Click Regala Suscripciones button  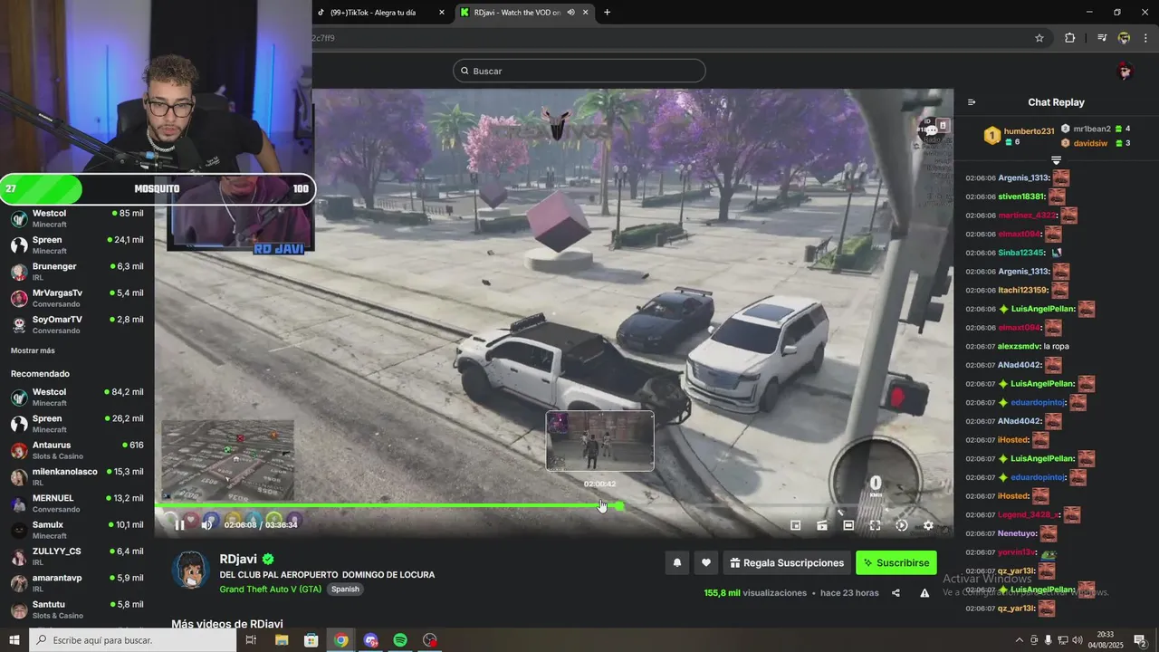coord(786,562)
